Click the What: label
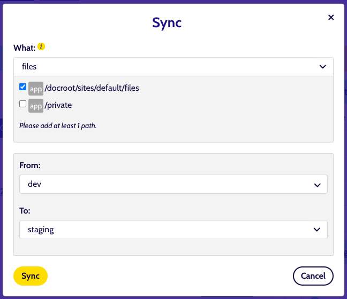Screen dimensions: 347x299 pos(24,48)
